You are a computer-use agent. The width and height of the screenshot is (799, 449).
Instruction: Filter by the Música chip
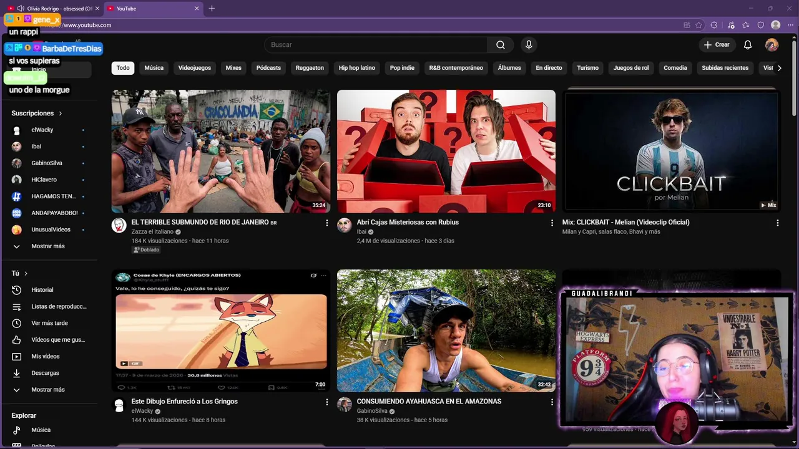pyautogui.click(x=154, y=68)
